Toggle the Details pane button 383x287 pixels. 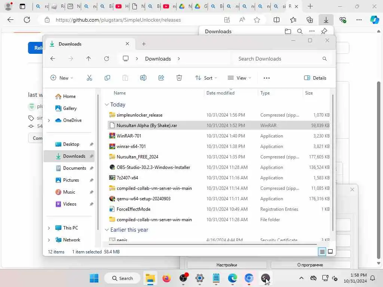point(315,78)
